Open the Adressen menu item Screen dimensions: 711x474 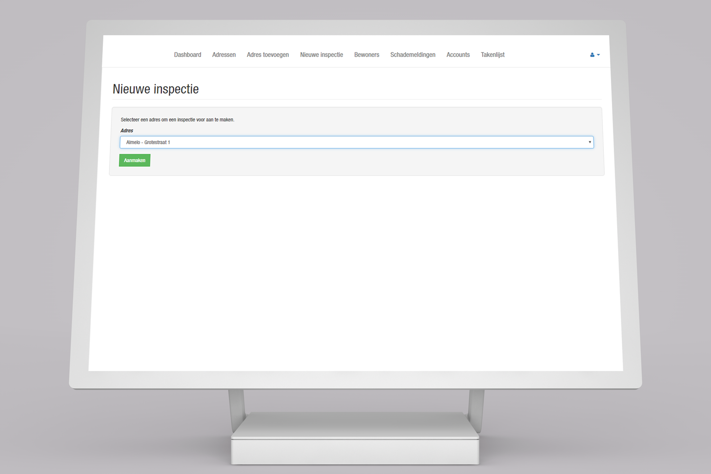224,55
